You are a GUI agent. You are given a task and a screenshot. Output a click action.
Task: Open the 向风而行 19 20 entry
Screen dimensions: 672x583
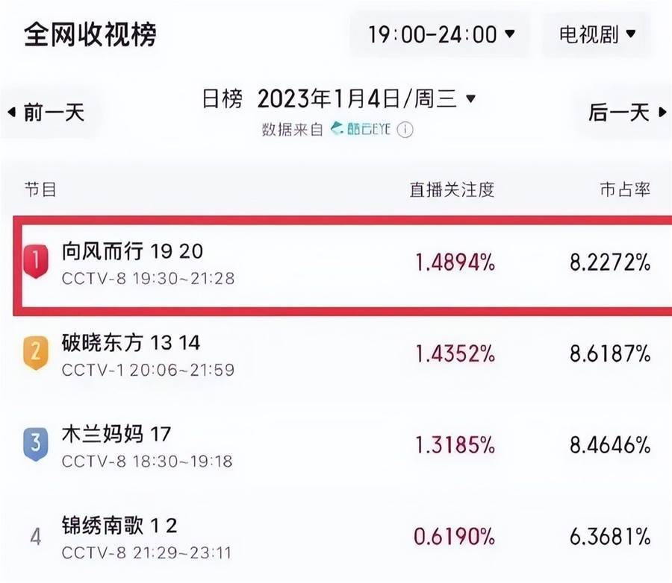pos(343,265)
